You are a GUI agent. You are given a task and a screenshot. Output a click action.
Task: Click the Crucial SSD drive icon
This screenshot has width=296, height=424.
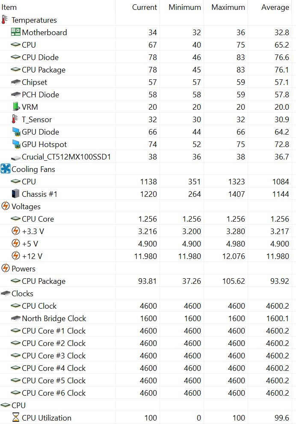(x=15, y=157)
